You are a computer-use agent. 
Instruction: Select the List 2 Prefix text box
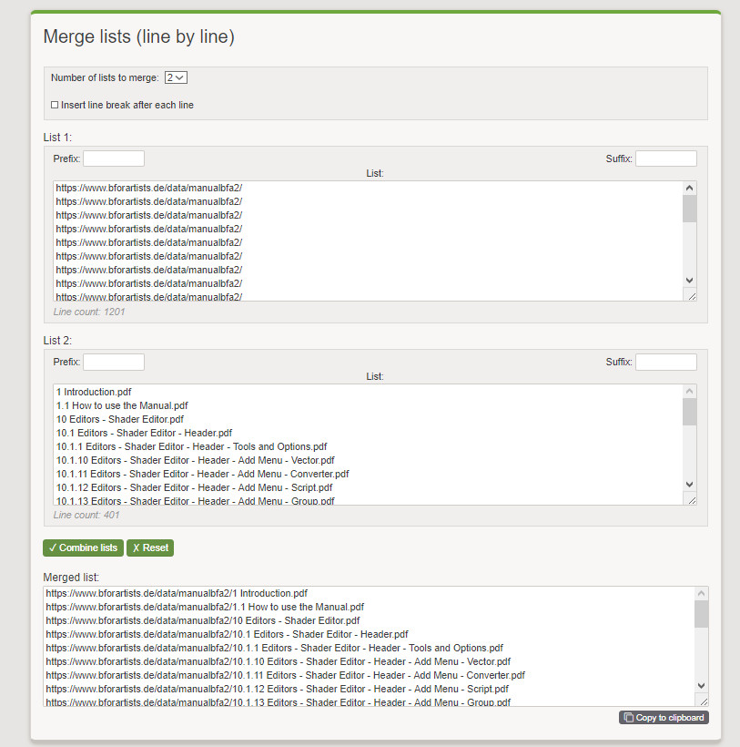114,362
